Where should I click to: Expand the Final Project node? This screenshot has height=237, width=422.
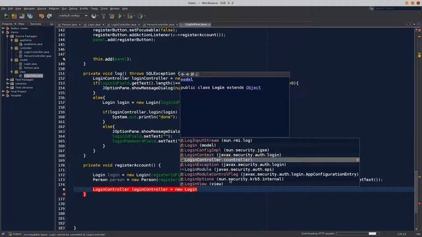pyautogui.click(x=3, y=92)
